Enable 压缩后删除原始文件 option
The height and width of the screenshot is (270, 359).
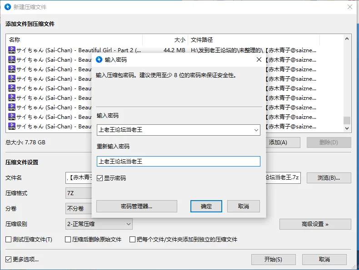(x=68, y=239)
